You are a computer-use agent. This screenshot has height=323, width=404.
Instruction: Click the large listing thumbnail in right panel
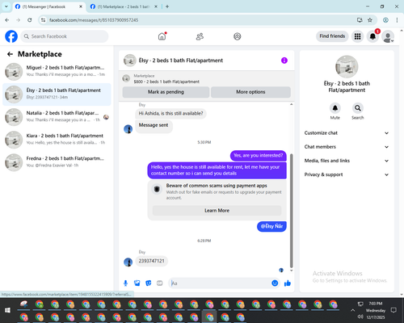coord(347,67)
